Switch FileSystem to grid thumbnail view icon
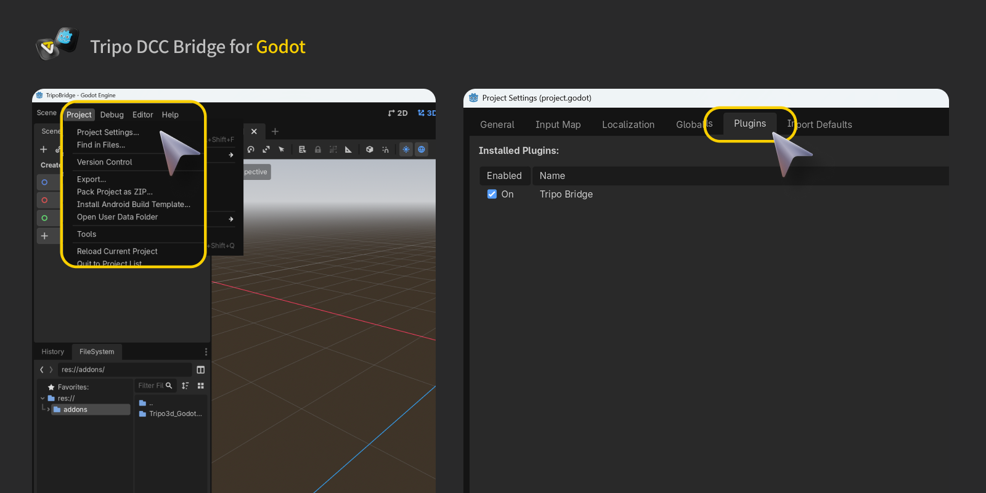 200,386
